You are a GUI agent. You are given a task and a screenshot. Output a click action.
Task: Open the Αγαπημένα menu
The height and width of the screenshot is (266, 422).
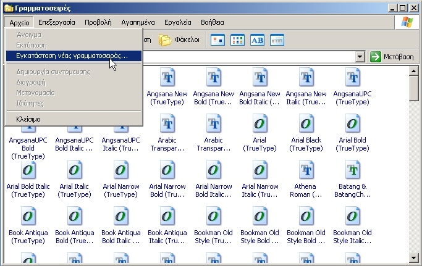[x=138, y=22]
